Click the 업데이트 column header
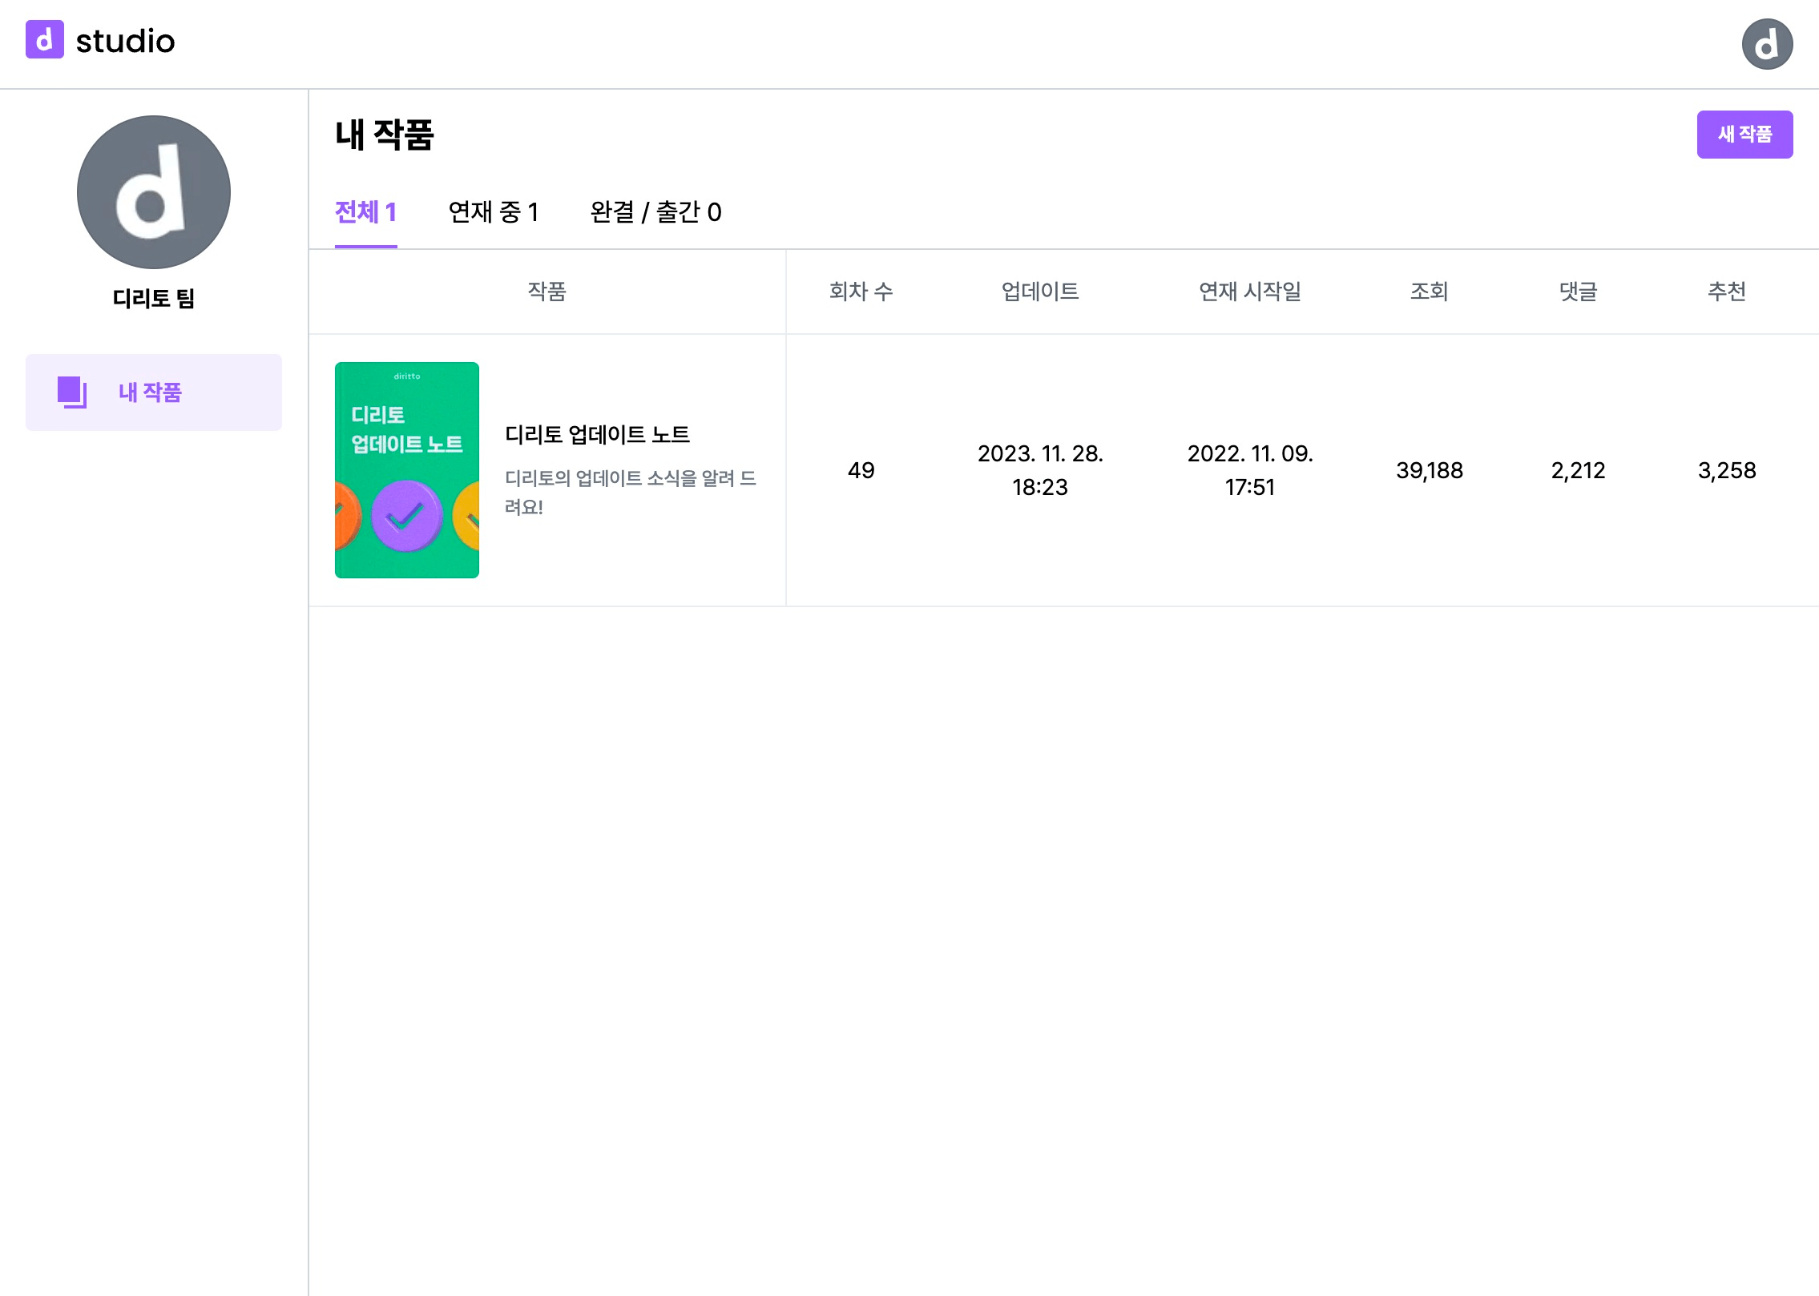1819x1296 pixels. [x=1039, y=292]
